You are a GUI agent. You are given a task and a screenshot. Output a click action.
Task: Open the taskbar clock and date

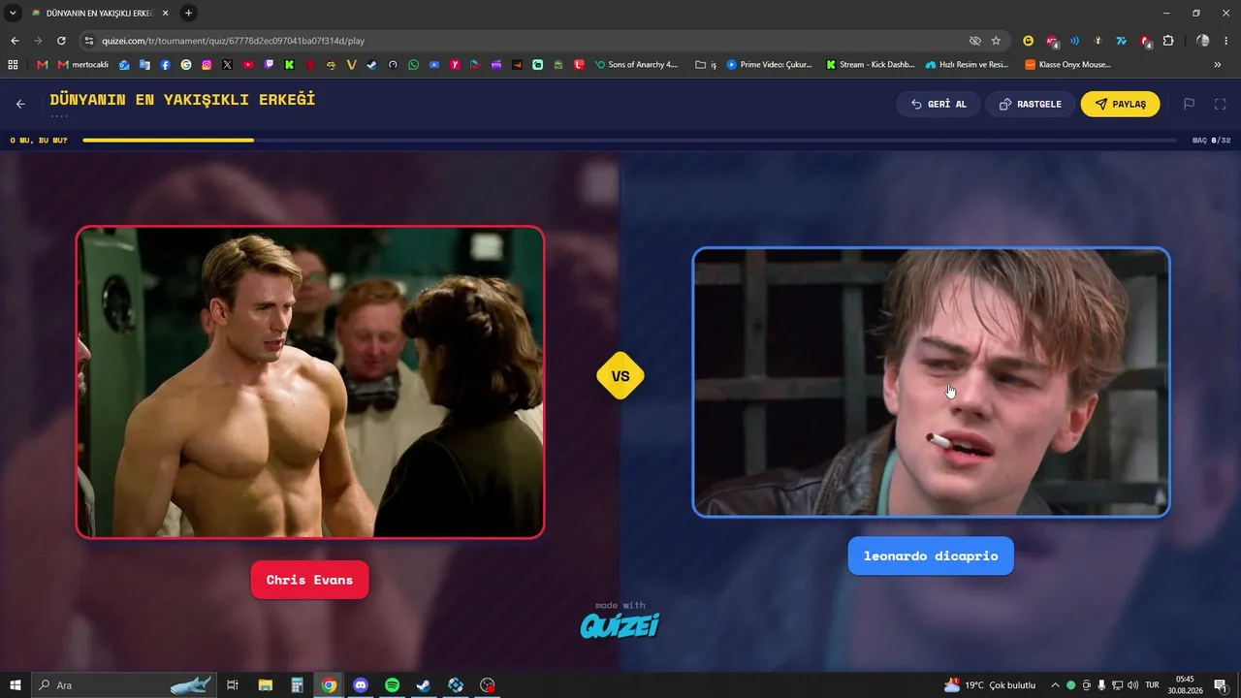click(x=1185, y=685)
